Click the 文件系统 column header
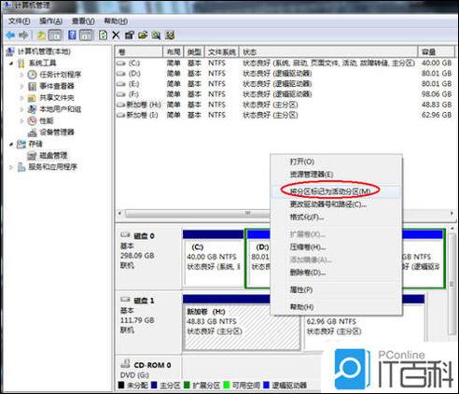 pyautogui.click(x=221, y=51)
